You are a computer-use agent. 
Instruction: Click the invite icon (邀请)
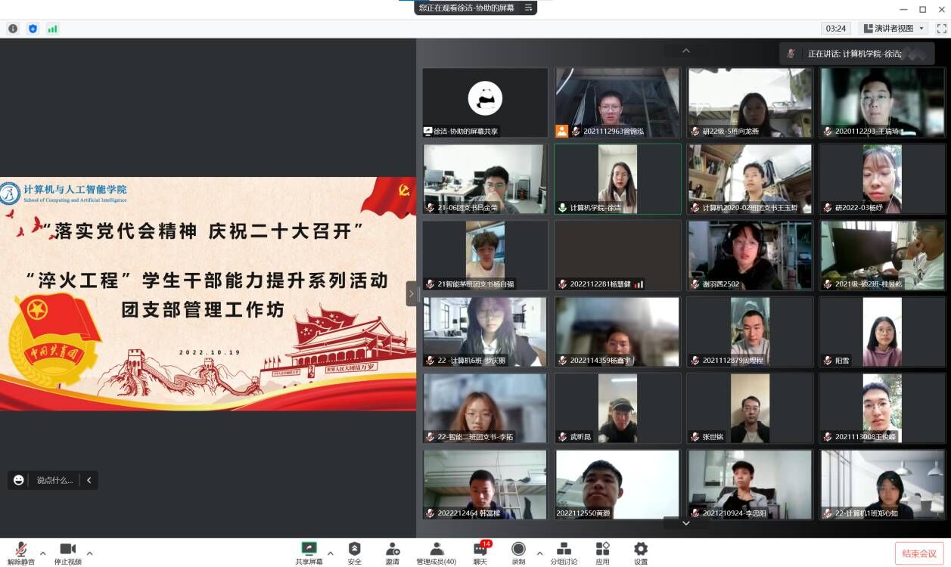tap(392, 549)
